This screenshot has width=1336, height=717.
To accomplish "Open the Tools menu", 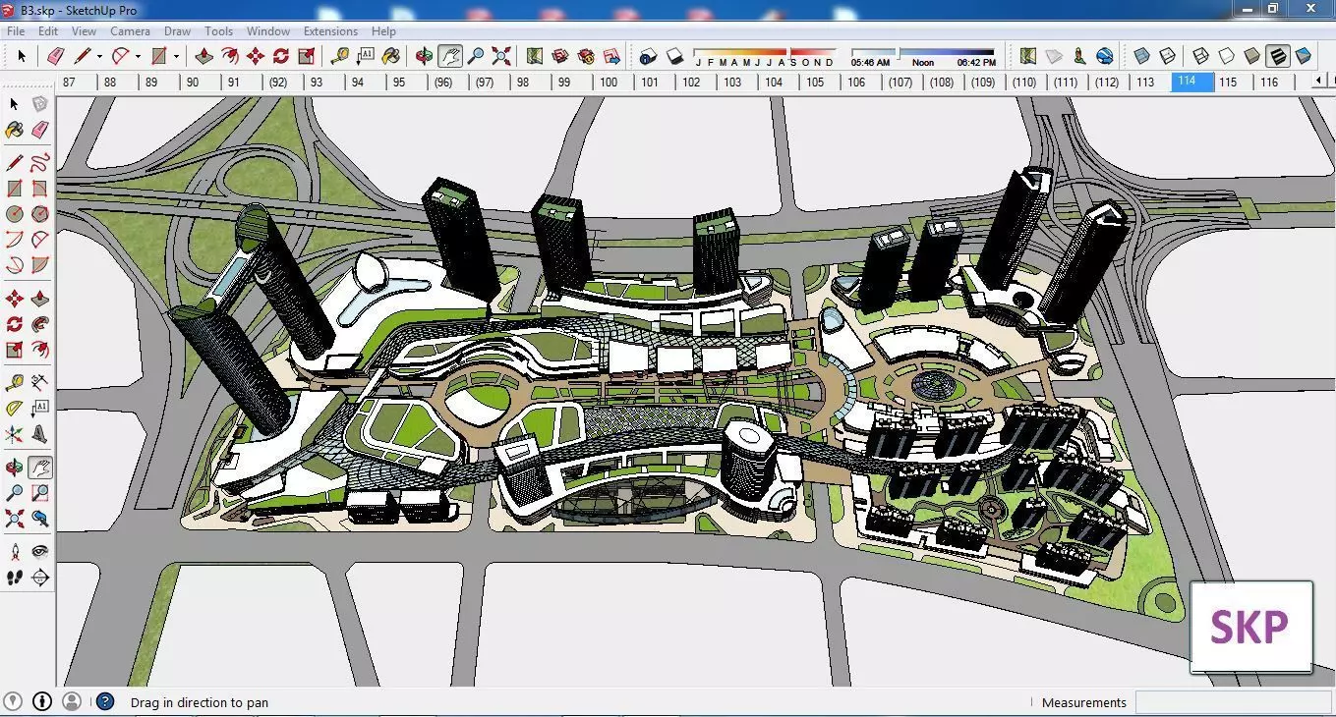I will 218,31.
